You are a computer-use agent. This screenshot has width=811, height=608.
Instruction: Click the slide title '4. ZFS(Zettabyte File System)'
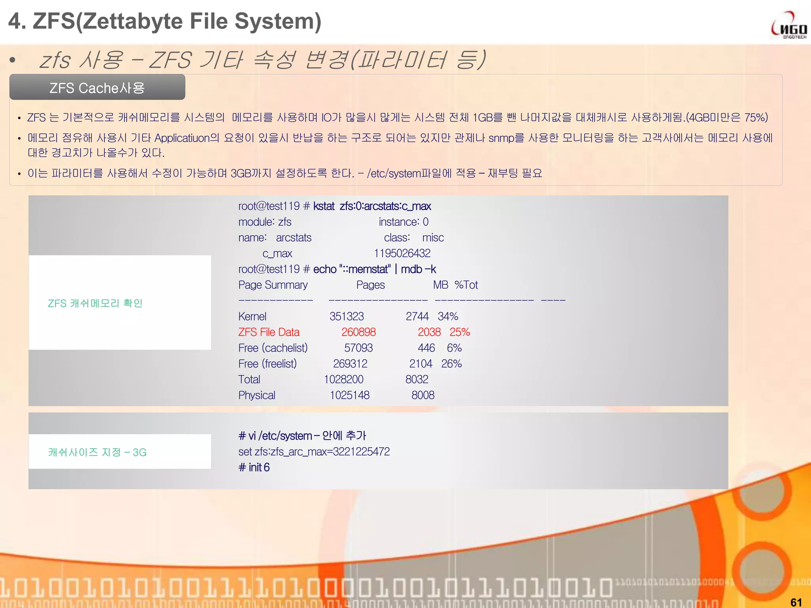(x=165, y=21)
